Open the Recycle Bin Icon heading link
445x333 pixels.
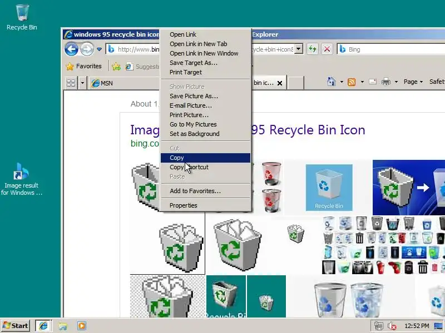(x=309, y=130)
